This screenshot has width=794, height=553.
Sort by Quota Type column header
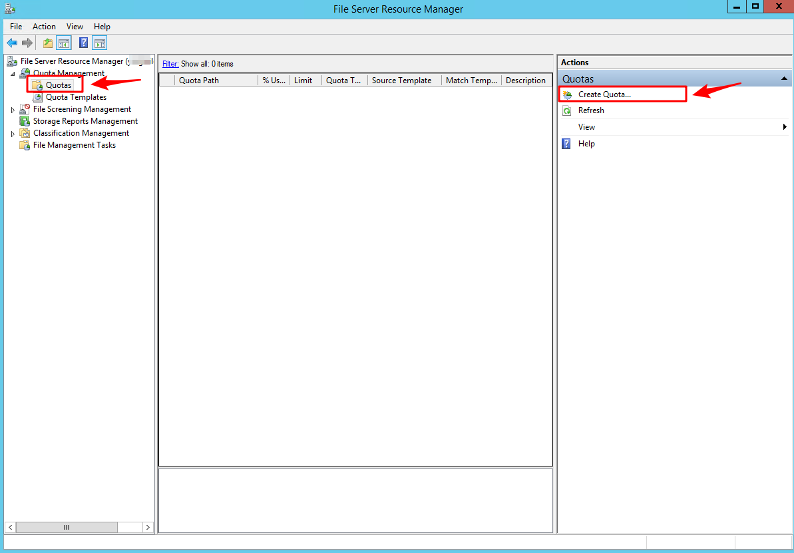344,81
